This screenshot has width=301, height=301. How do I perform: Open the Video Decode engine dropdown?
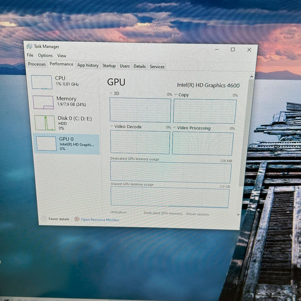point(112,126)
